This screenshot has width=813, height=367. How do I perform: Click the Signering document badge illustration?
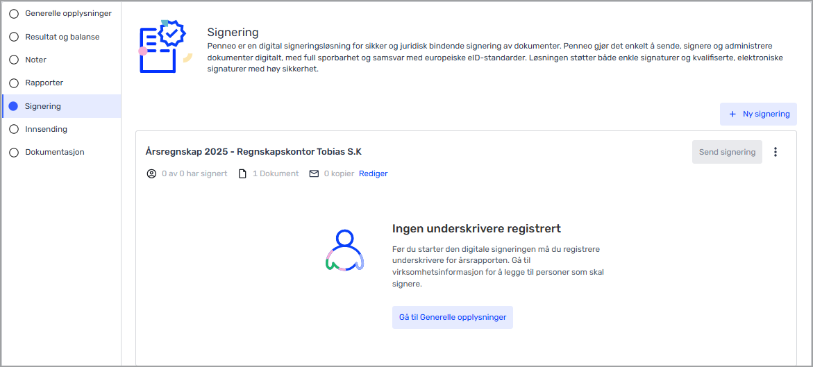click(x=165, y=46)
